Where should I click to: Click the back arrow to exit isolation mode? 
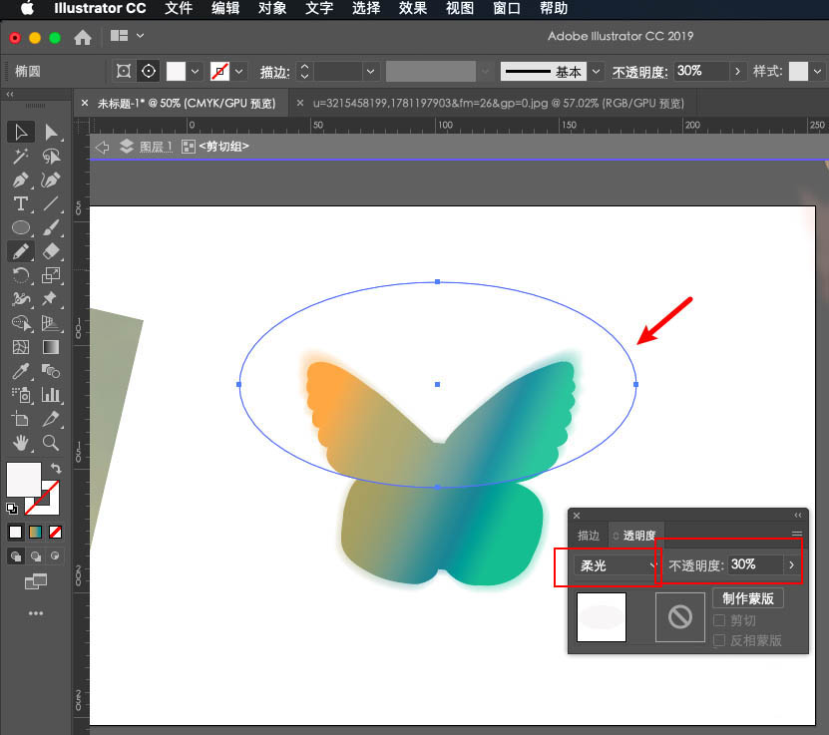pyautogui.click(x=103, y=146)
